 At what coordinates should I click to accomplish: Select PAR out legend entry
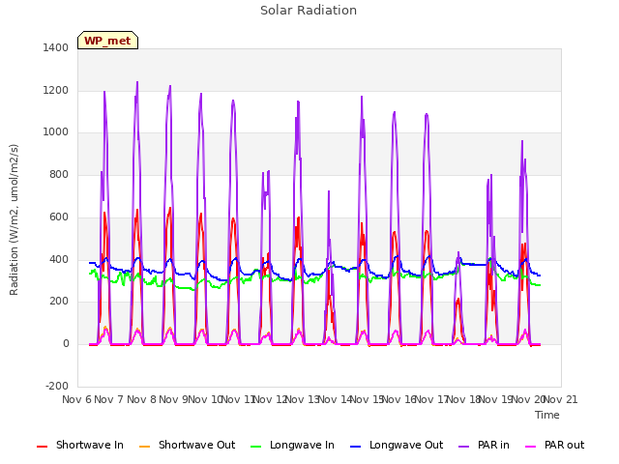554,445
